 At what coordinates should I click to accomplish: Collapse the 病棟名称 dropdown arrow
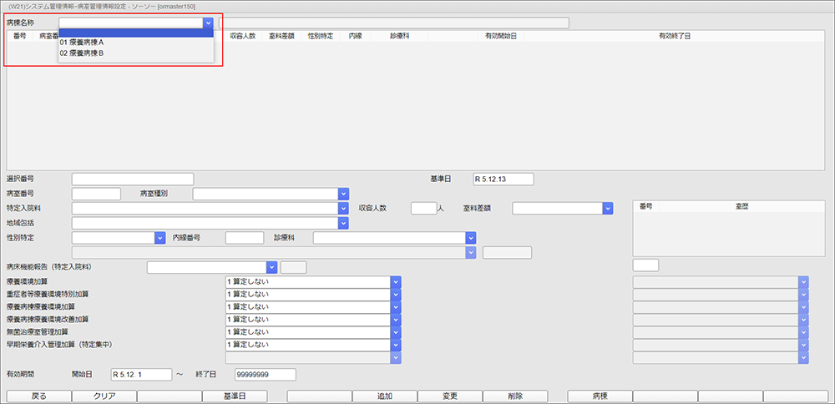208,23
